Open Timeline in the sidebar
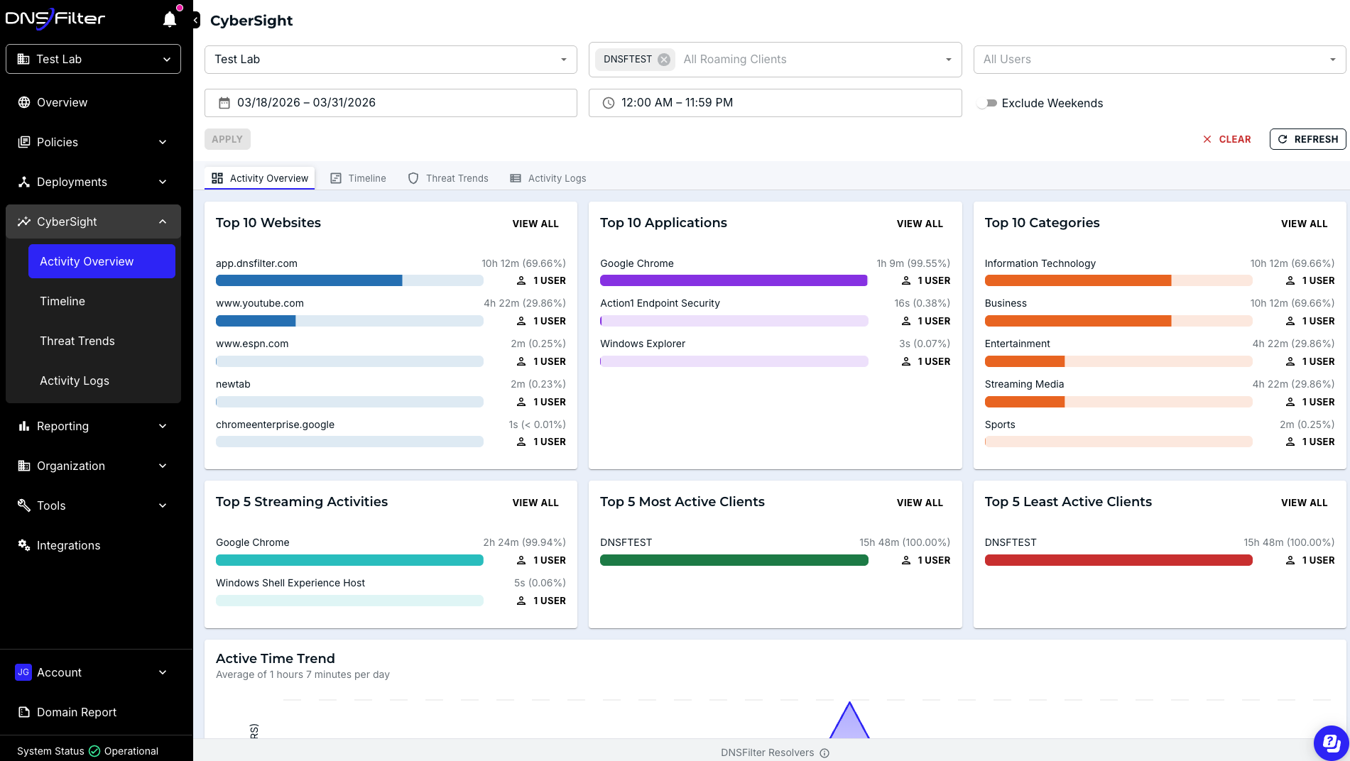The width and height of the screenshot is (1350, 761). coord(102,301)
